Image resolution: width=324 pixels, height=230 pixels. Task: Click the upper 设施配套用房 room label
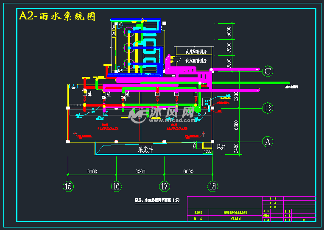point(195,52)
